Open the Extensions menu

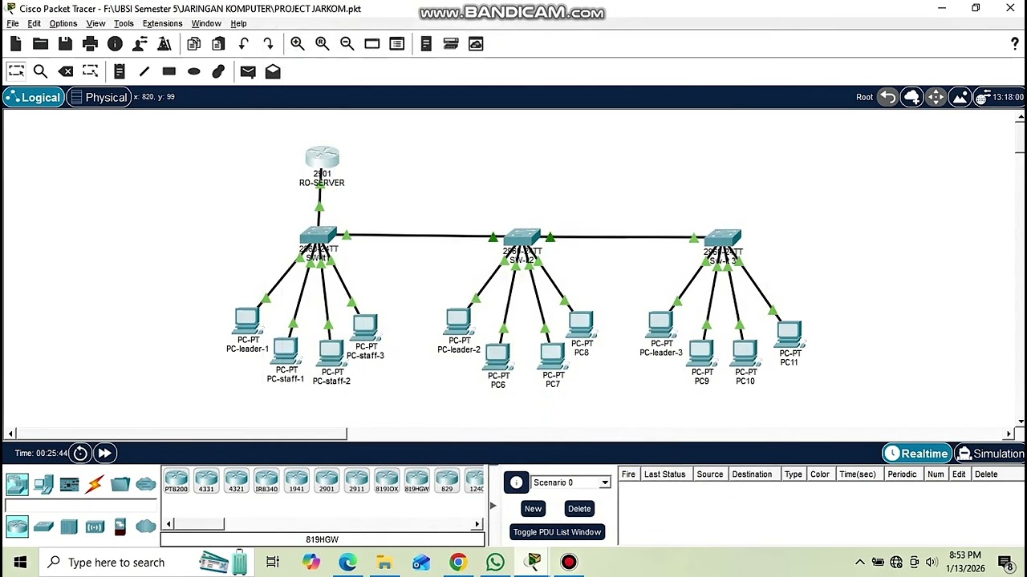tap(162, 23)
